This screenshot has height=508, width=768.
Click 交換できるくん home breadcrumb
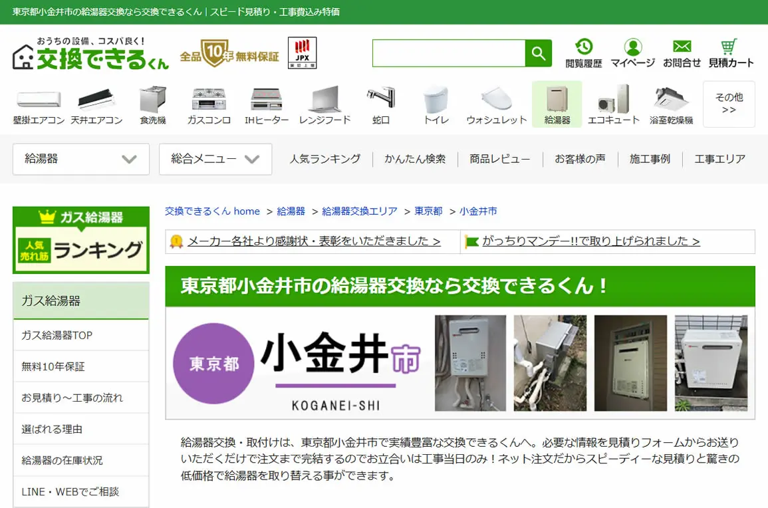coord(212,211)
